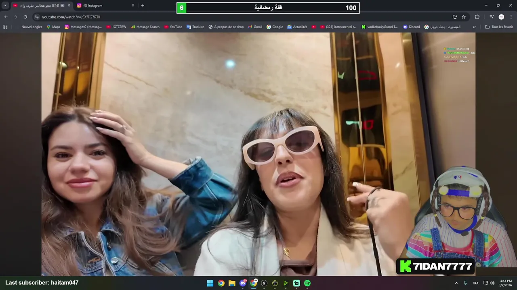This screenshot has height=290, width=517.
Task: Open the dark round smiley app in taskbar
Action: pyautogui.click(x=275, y=283)
